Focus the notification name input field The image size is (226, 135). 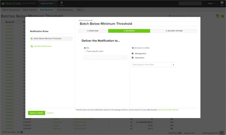coord(138,24)
